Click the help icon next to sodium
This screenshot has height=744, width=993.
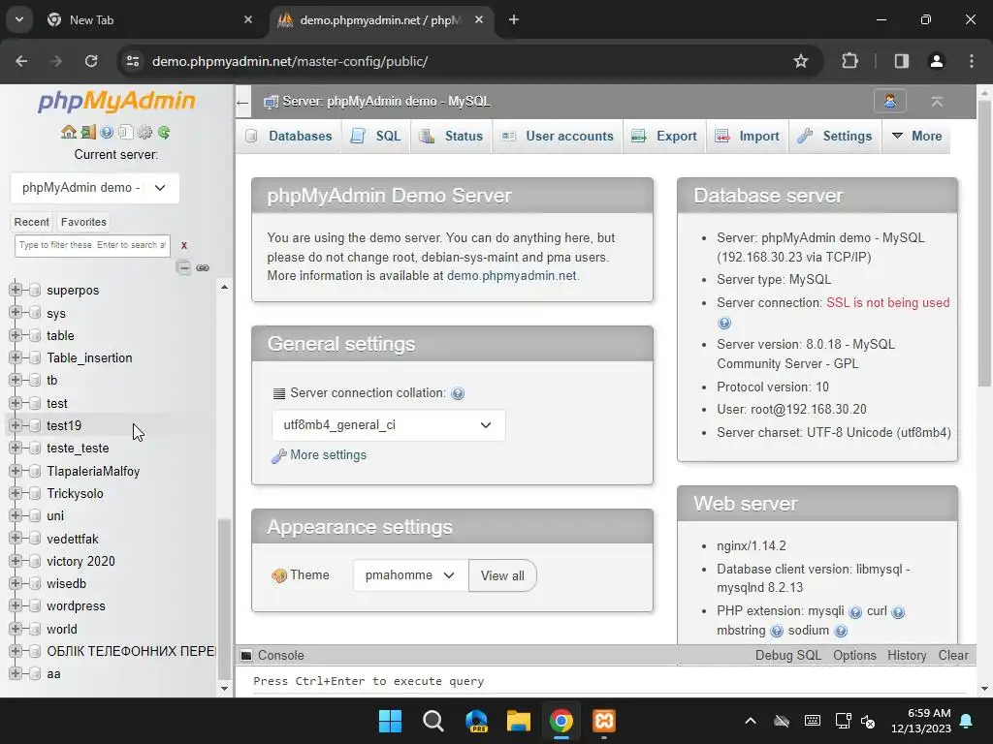point(841,631)
